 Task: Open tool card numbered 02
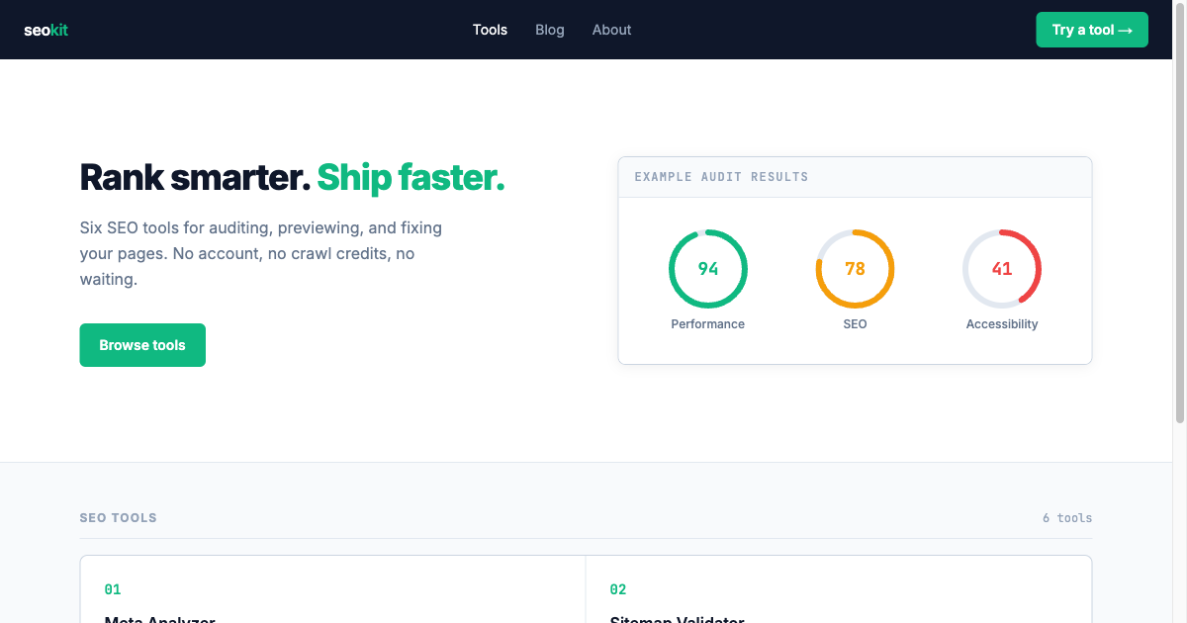click(839, 589)
